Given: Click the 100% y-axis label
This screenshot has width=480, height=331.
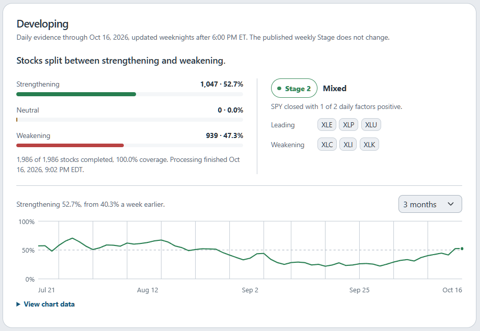Looking at the screenshot, I should [26, 222].
